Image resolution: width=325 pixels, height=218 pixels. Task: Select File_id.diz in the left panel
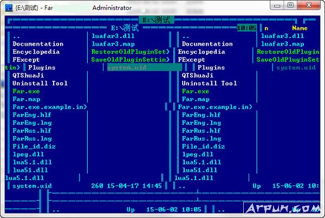[34, 146]
